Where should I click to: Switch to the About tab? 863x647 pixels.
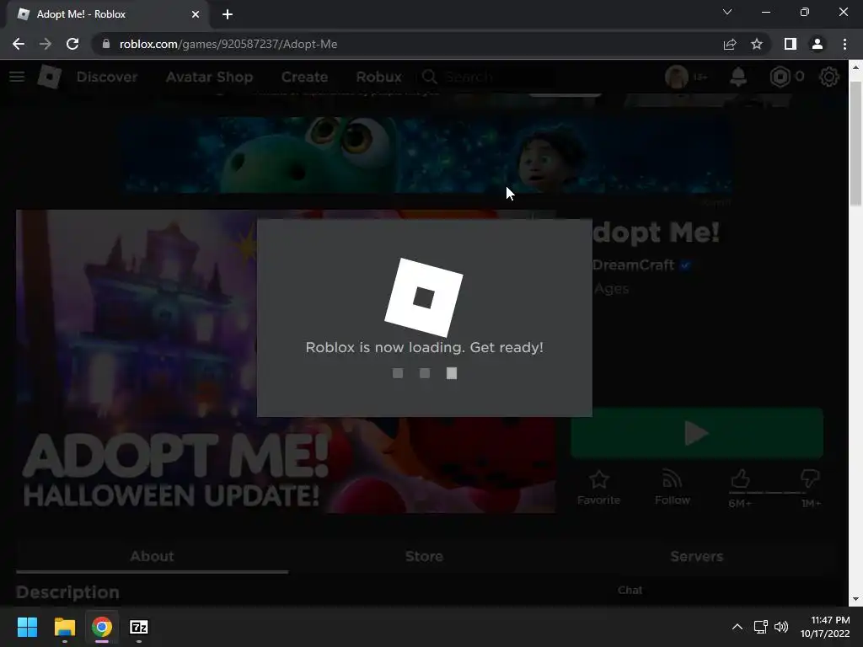tap(152, 556)
